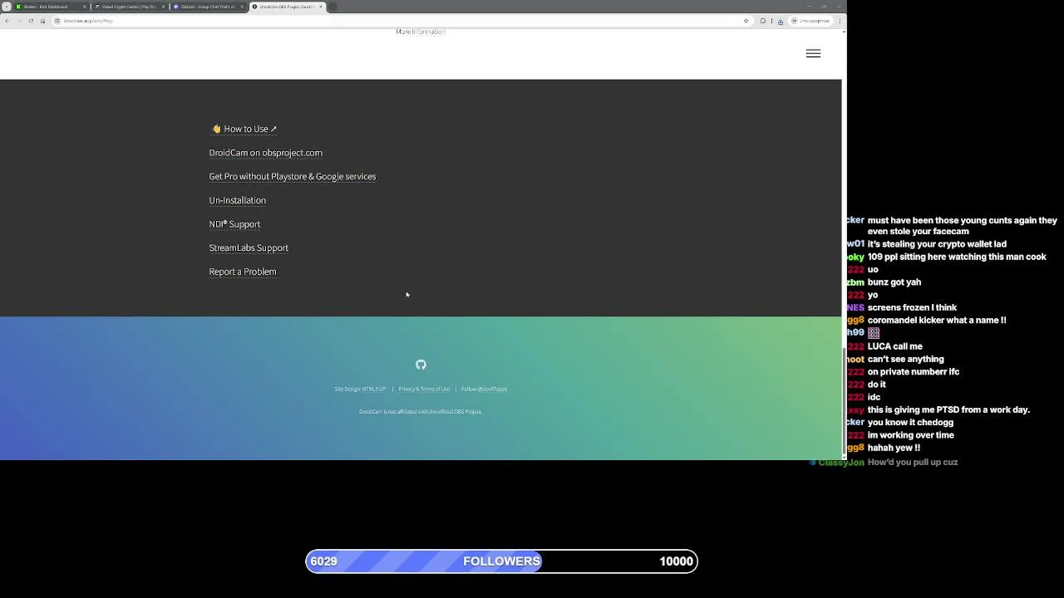Click chat message 'im working over time'
Image resolution: width=1064 pixels, height=598 pixels.
[x=910, y=435]
